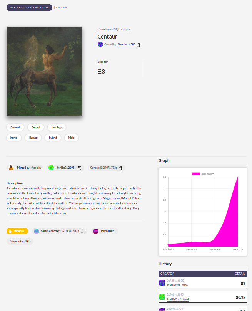This screenshot has height=311, width=252.
Task: Click the Token ID#2 avatar icon
Action: (96, 231)
